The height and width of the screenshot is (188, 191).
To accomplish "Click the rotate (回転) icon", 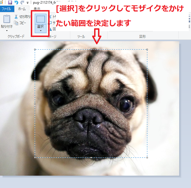I will pos(50,29).
